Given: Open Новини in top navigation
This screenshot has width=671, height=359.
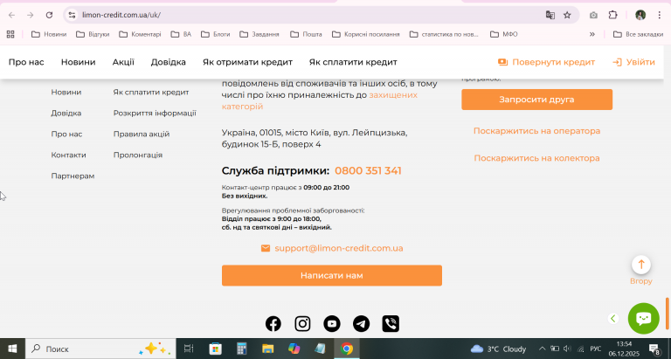Looking at the screenshot, I should coord(79,62).
